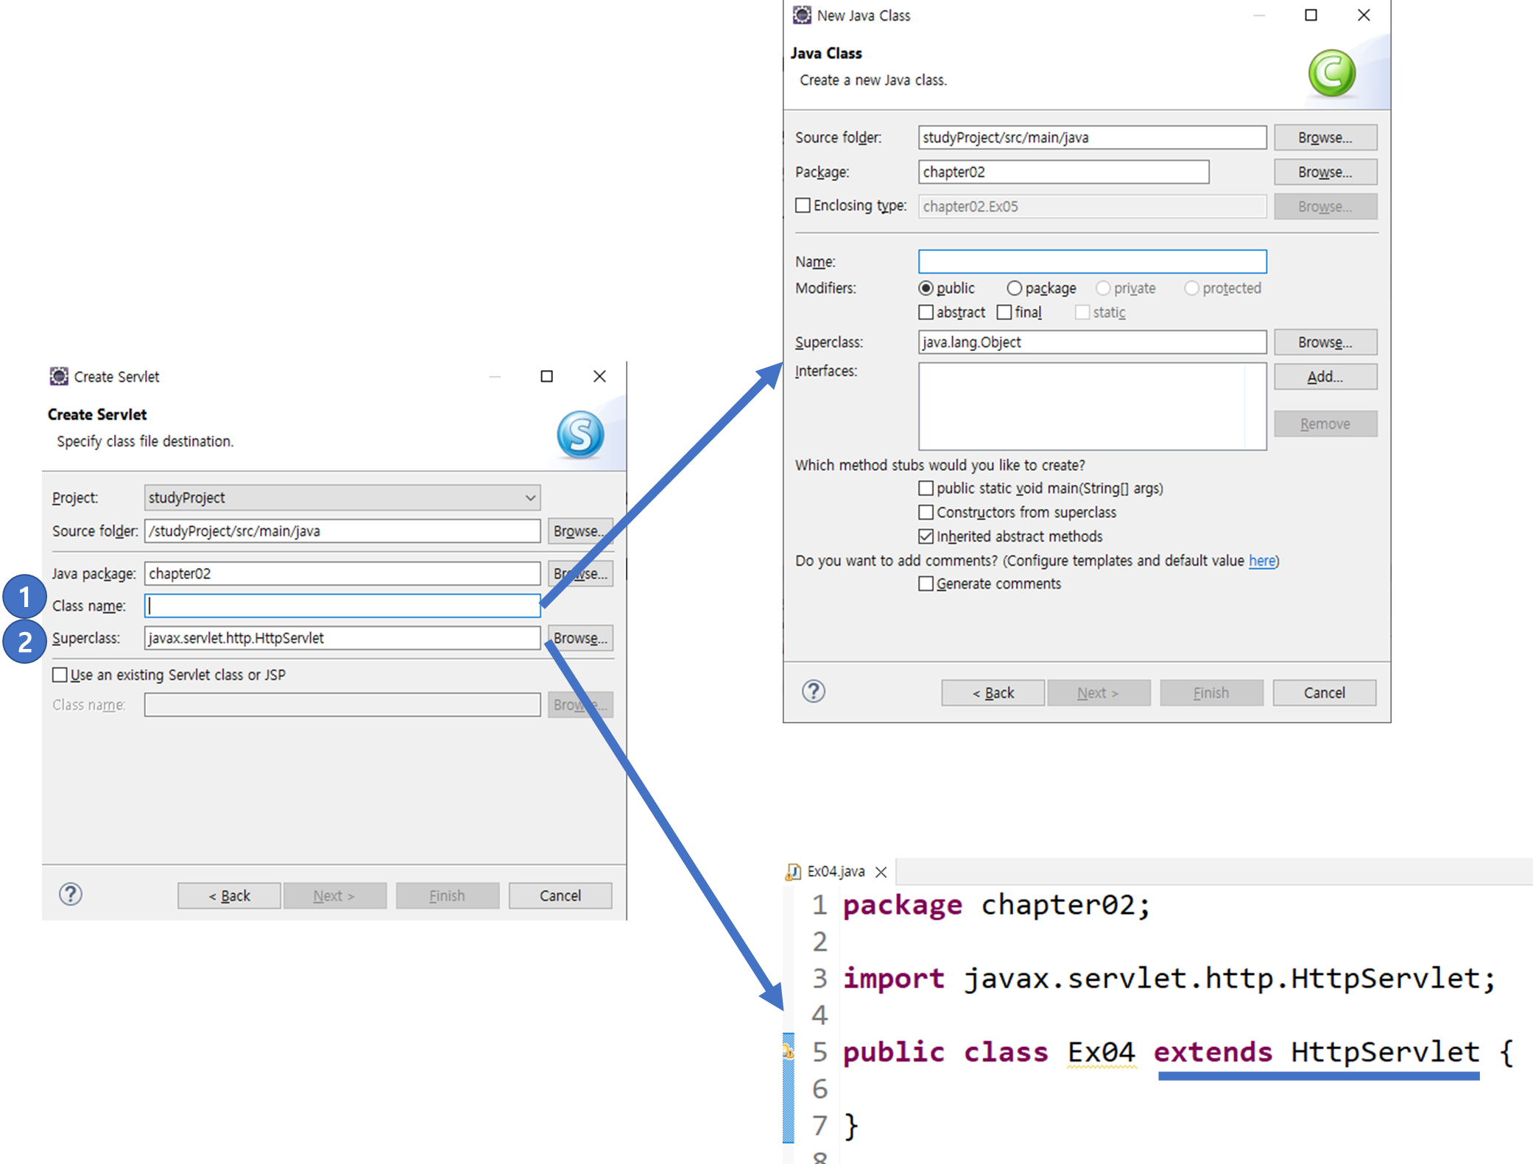1533x1164 pixels.
Task: Close the Create Servlet dialog window
Action: click(599, 377)
